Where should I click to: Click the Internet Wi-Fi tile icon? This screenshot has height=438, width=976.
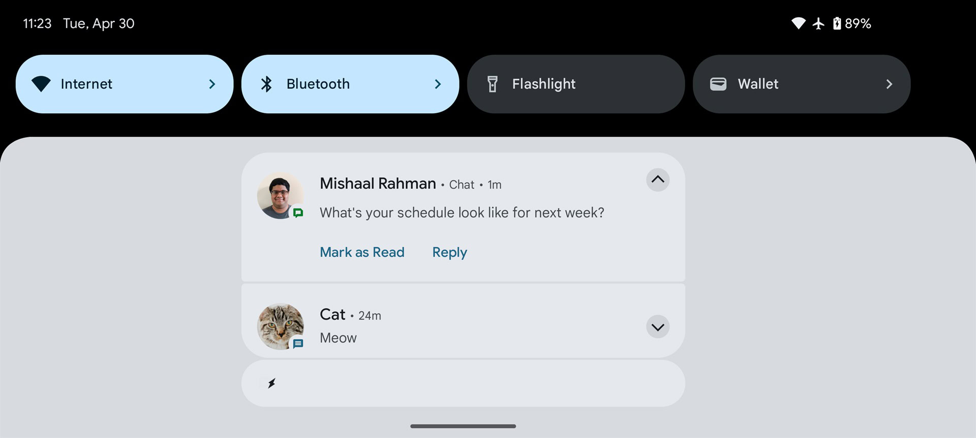pyautogui.click(x=41, y=84)
